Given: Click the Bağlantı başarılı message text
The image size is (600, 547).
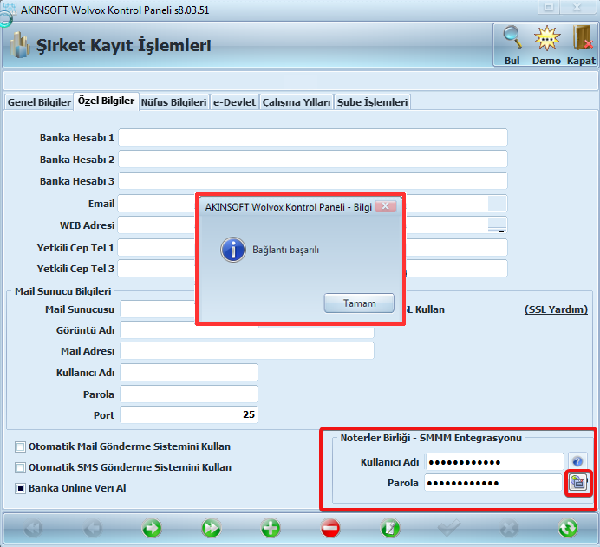Looking at the screenshot, I should 285,250.
